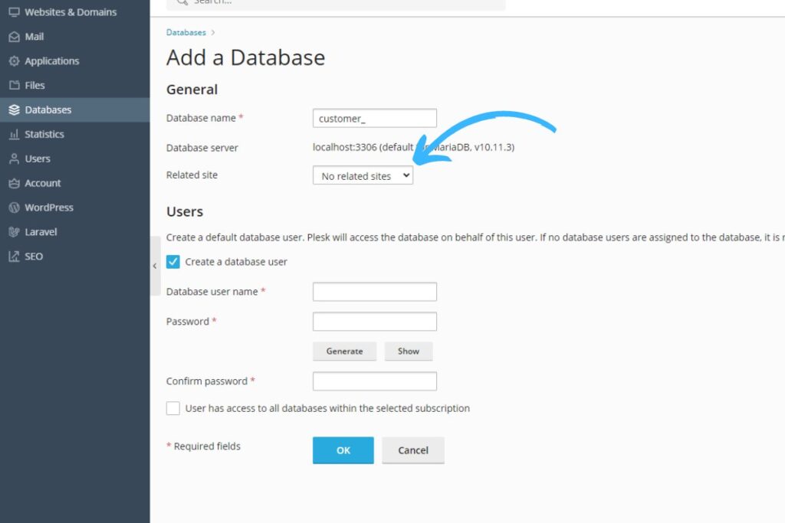This screenshot has width=785, height=523.
Task: Open the Files menu item
Action: tap(75, 85)
